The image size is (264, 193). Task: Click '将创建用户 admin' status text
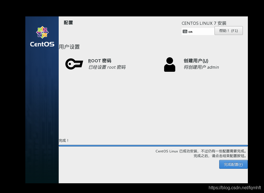pos(201,67)
